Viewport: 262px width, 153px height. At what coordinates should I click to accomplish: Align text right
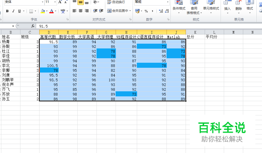click(x=86, y=11)
